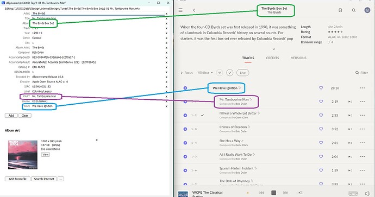Viewport: 375px width, 197px height.
Task: Open more options for Spanish Harlem Incident
Action: [x=362, y=170]
